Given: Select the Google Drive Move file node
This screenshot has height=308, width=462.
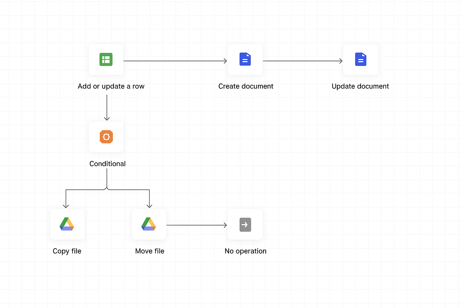Looking at the screenshot, I should (149, 224).
